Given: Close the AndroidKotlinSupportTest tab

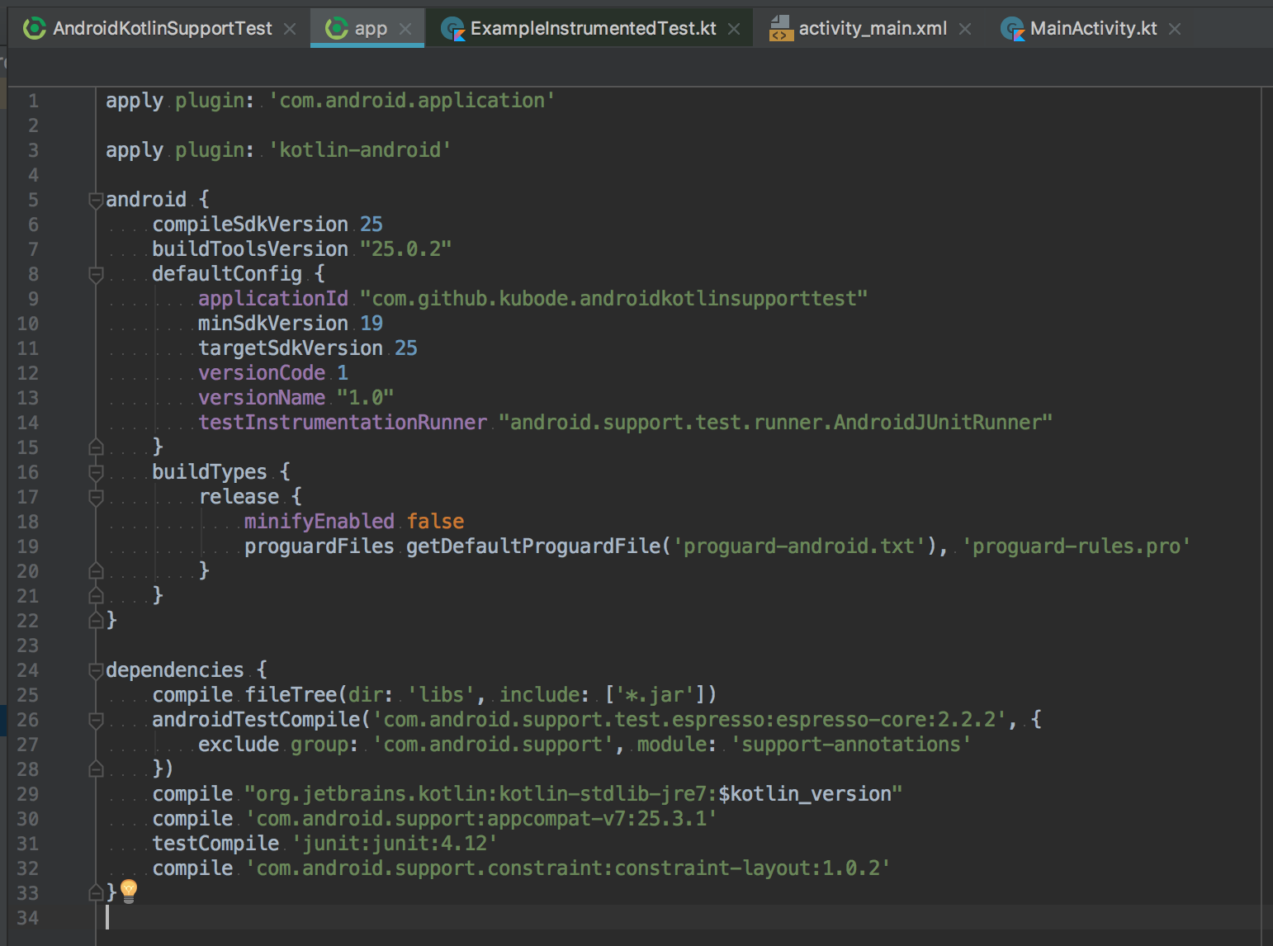Looking at the screenshot, I should coord(290,29).
